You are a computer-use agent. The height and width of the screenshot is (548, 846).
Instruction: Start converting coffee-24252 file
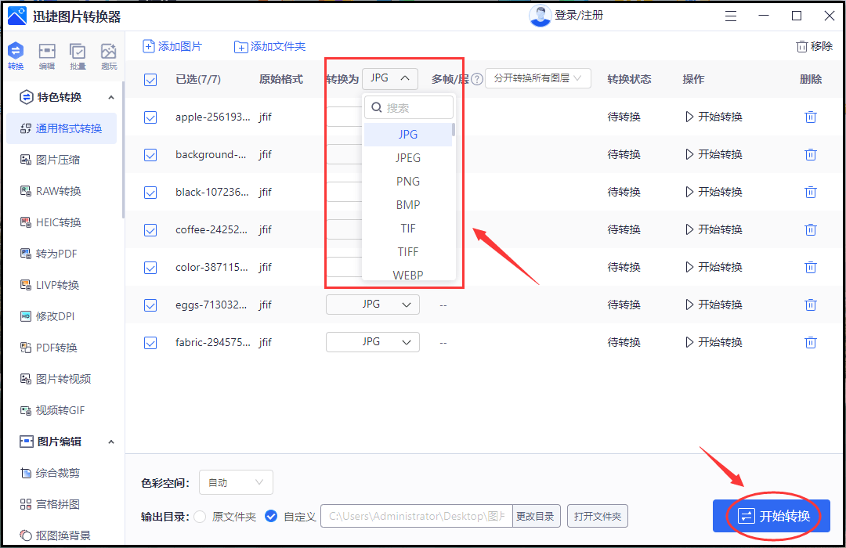click(x=714, y=230)
